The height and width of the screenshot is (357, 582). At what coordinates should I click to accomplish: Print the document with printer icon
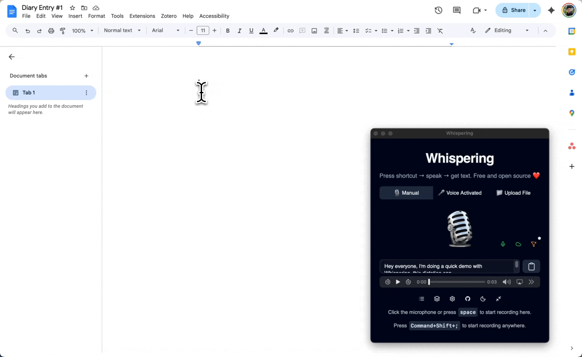[51, 31]
